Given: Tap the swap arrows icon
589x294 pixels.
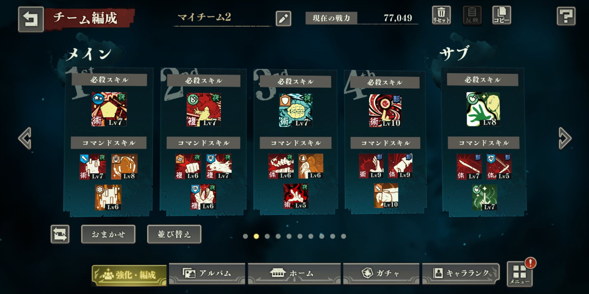Looking at the screenshot, I should coord(60,234).
